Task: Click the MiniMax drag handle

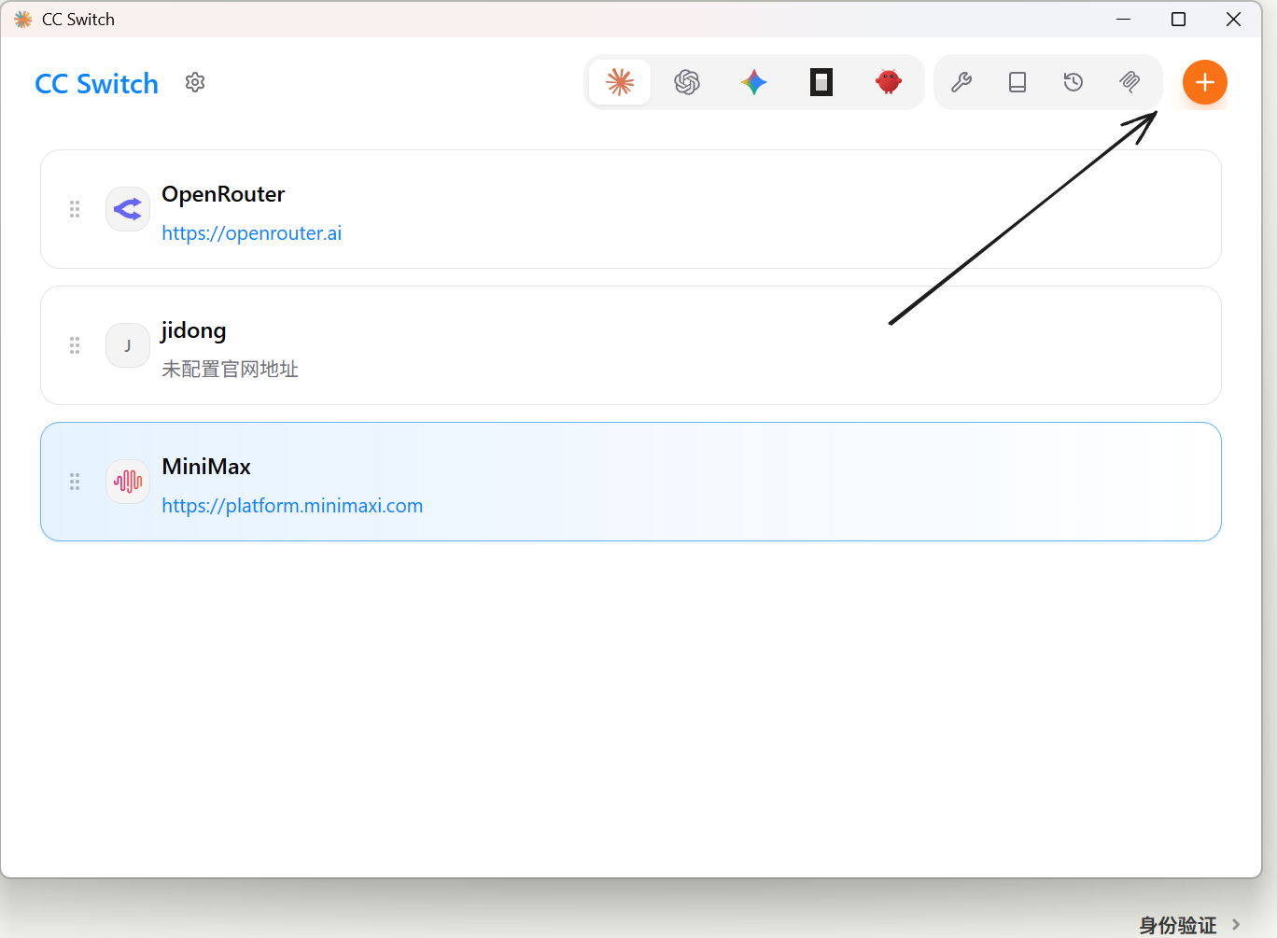Action: tap(75, 482)
